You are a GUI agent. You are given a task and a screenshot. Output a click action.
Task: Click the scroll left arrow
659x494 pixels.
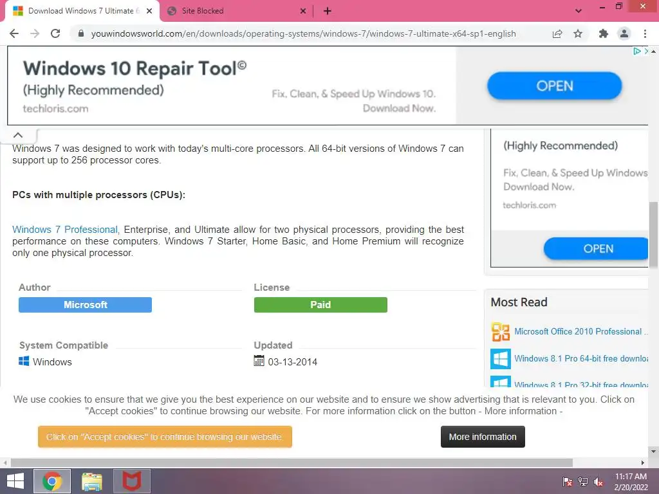tap(5, 462)
